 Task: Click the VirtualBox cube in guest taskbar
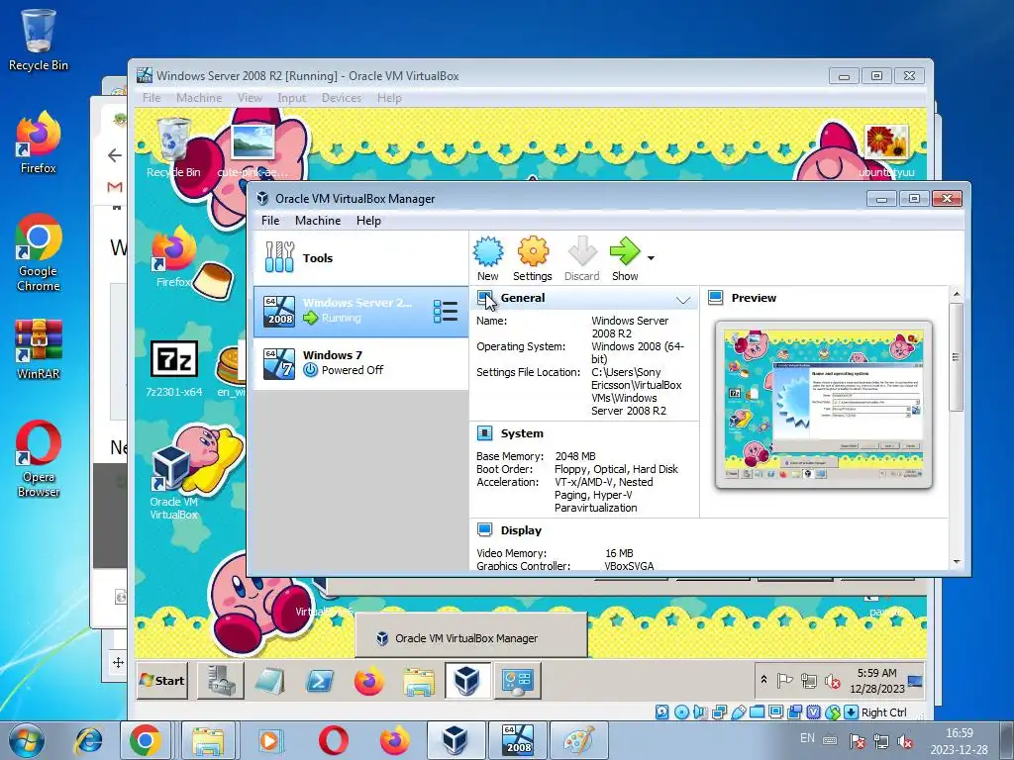coord(467,681)
